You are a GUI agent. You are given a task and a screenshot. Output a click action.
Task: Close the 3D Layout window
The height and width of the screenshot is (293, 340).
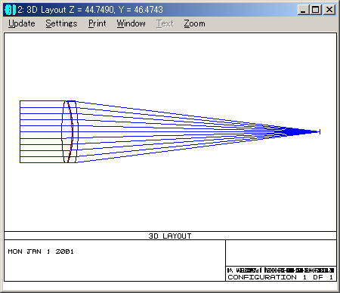[329, 10]
